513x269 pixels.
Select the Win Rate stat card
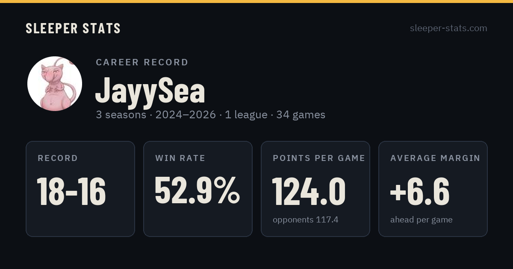click(x=198, y=189)
